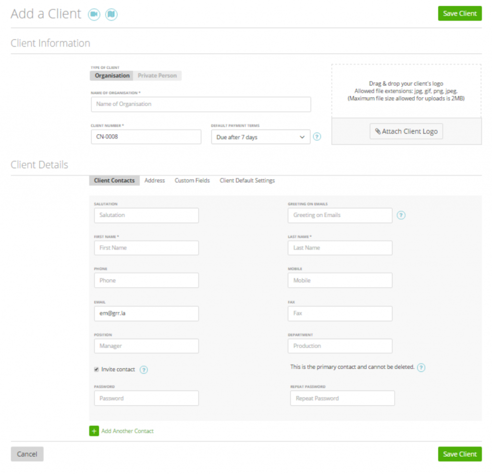Click the green Save Client button at the top
Screen dimensions: 492x474
click(459, 13)
